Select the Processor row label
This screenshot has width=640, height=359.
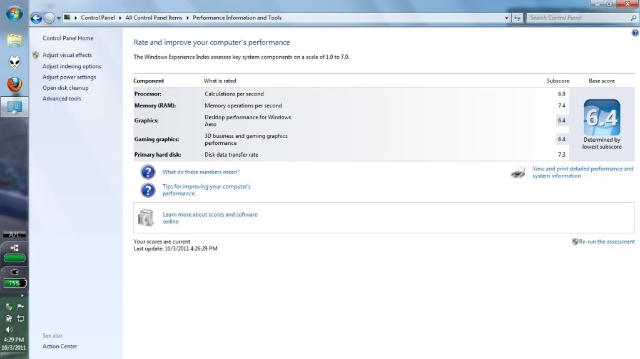click(148, 94)
